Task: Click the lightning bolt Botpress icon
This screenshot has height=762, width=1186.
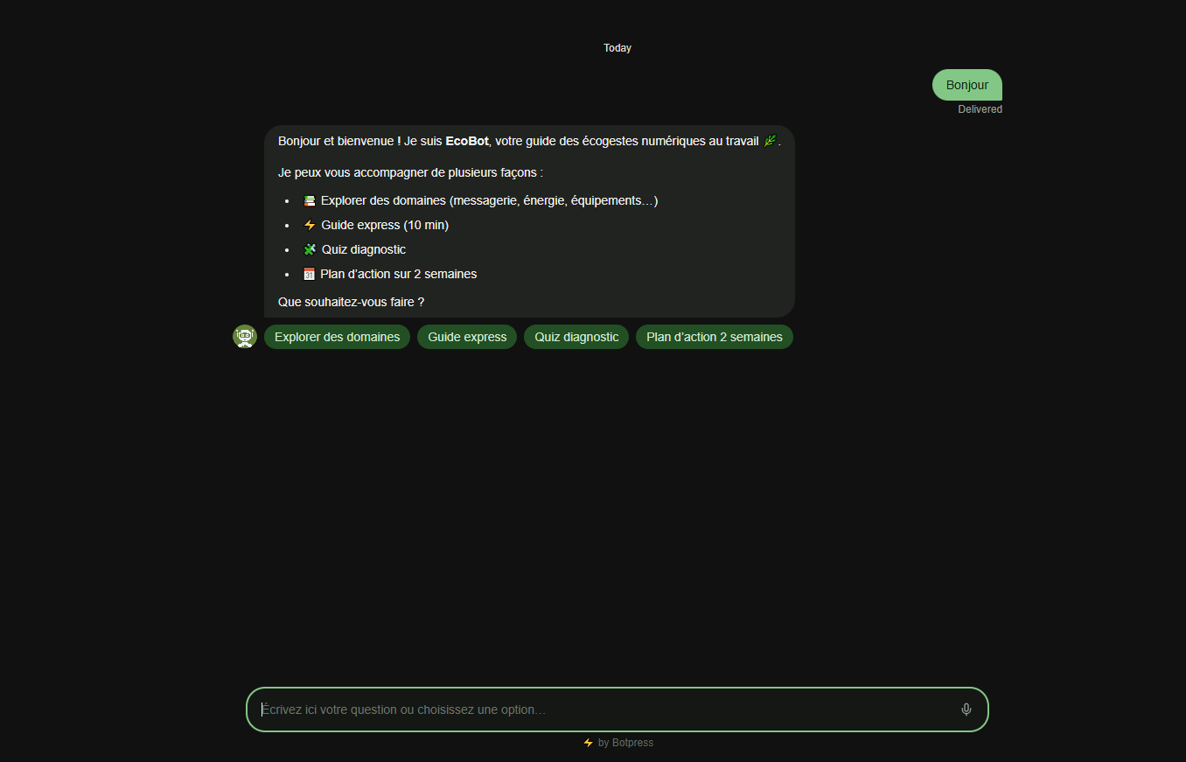Action: pos(588,743)
